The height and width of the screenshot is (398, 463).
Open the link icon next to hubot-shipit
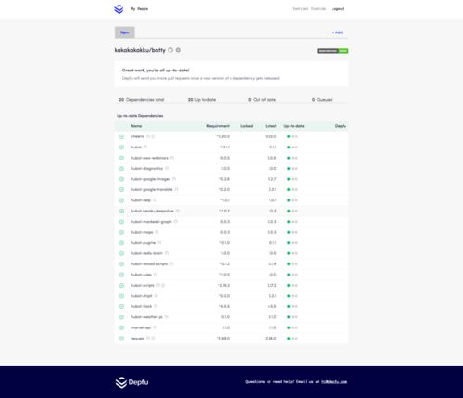[156, 296]
